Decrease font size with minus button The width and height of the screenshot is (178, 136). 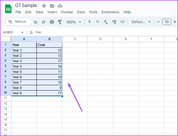(x=159, y=22)
